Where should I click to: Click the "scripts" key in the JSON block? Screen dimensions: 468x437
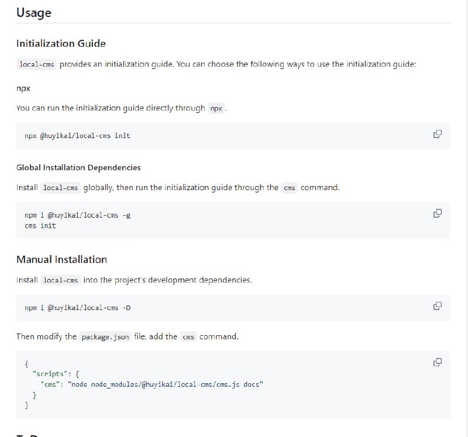[50, 373]
